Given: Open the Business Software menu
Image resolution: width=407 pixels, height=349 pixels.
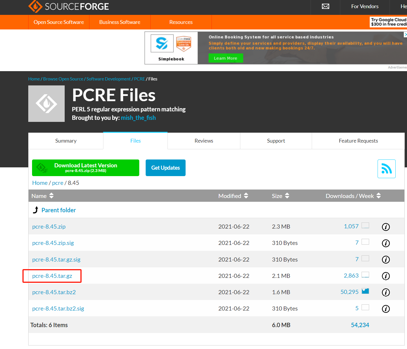Looking at the screenshot, I should pos(120,22).
